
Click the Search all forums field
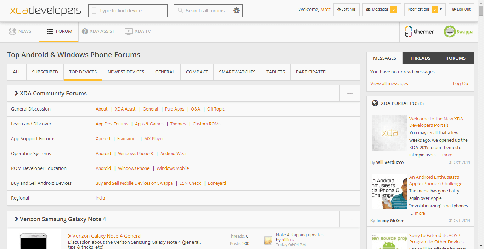pos(202,11)
